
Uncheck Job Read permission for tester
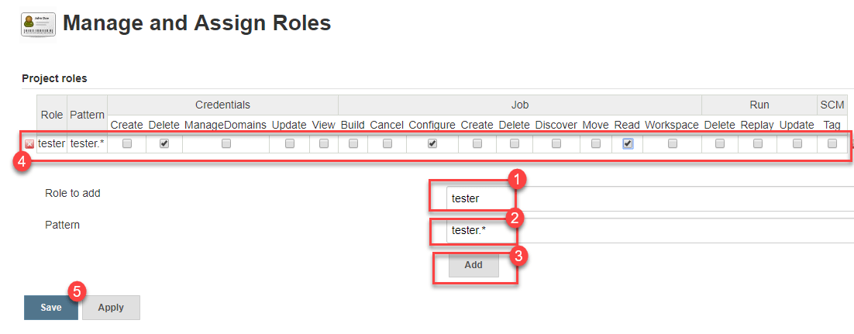tap(628, 143)
